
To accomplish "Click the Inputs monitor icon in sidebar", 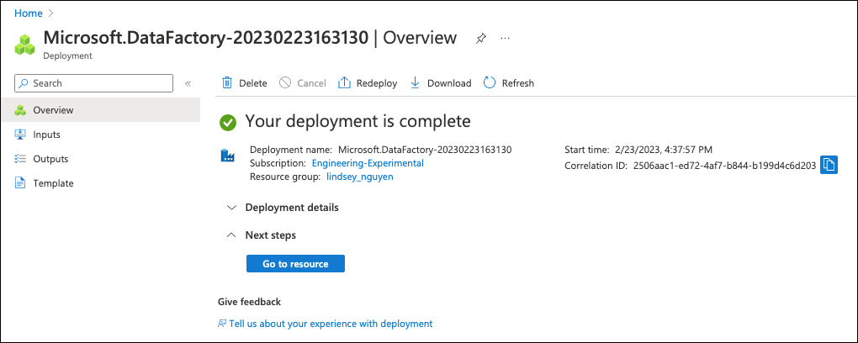I will click(x=20, y=135).
